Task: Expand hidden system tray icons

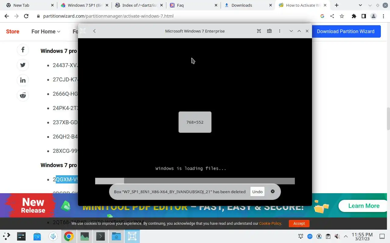Action: pyautogui.click(x=346, y=236)
